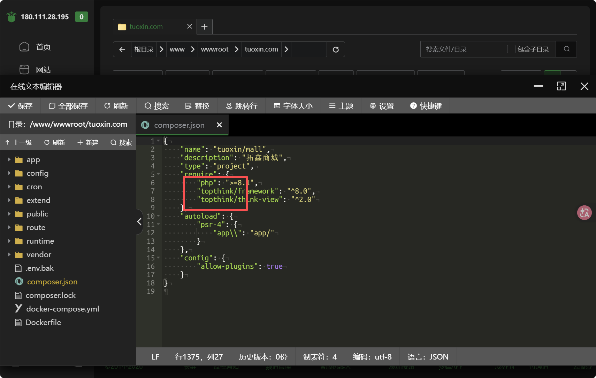Change 编码 utf-8 encoding
596x378 pixels.
[372, 357]
